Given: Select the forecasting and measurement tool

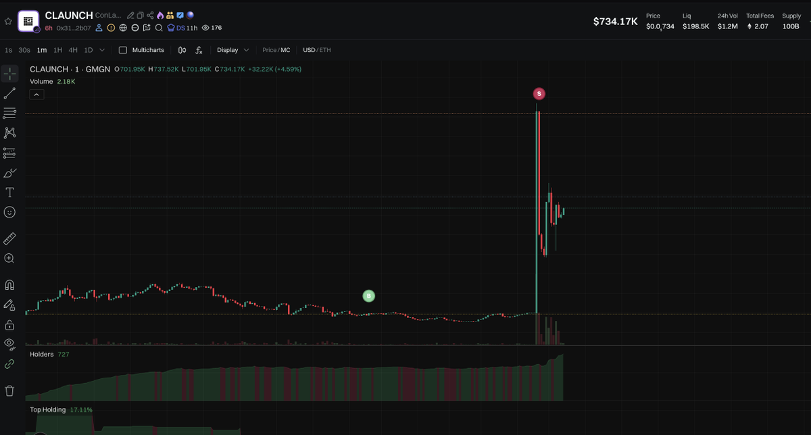Looking at the screenshot, I should click(x=9, y=153).
